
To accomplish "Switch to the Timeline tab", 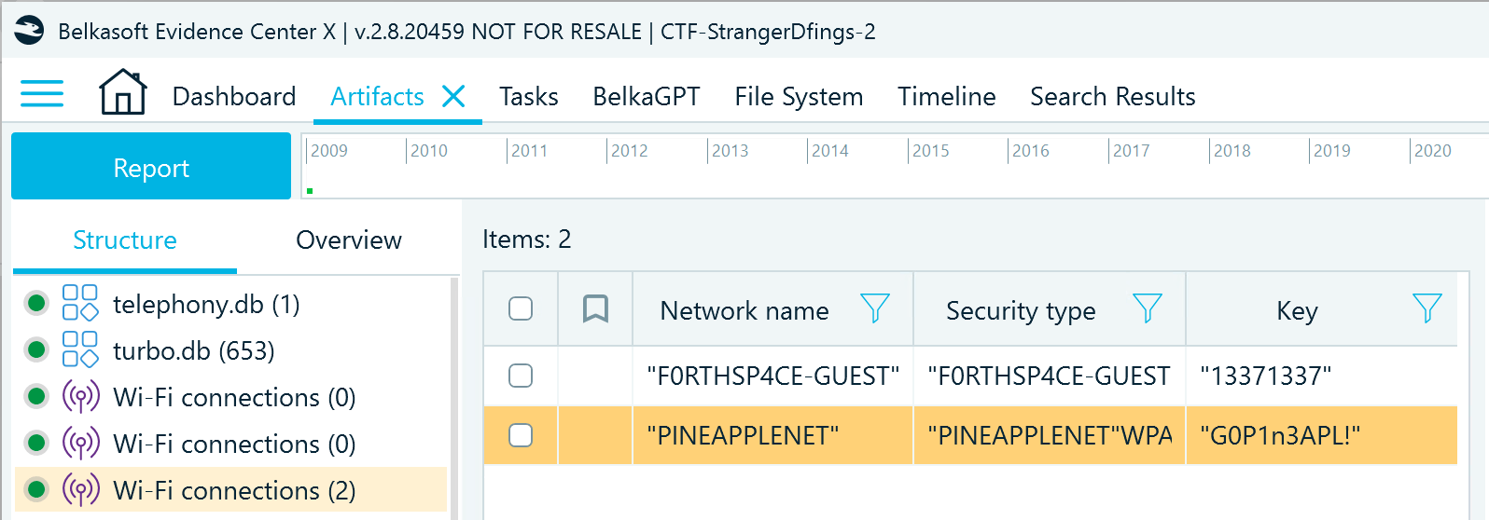I will pyautogui.click(x=947, y=96).
